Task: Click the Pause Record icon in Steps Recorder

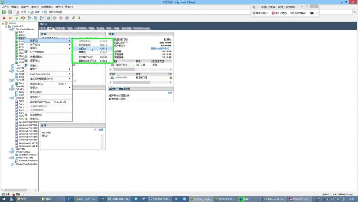Action: click(254, 13)
